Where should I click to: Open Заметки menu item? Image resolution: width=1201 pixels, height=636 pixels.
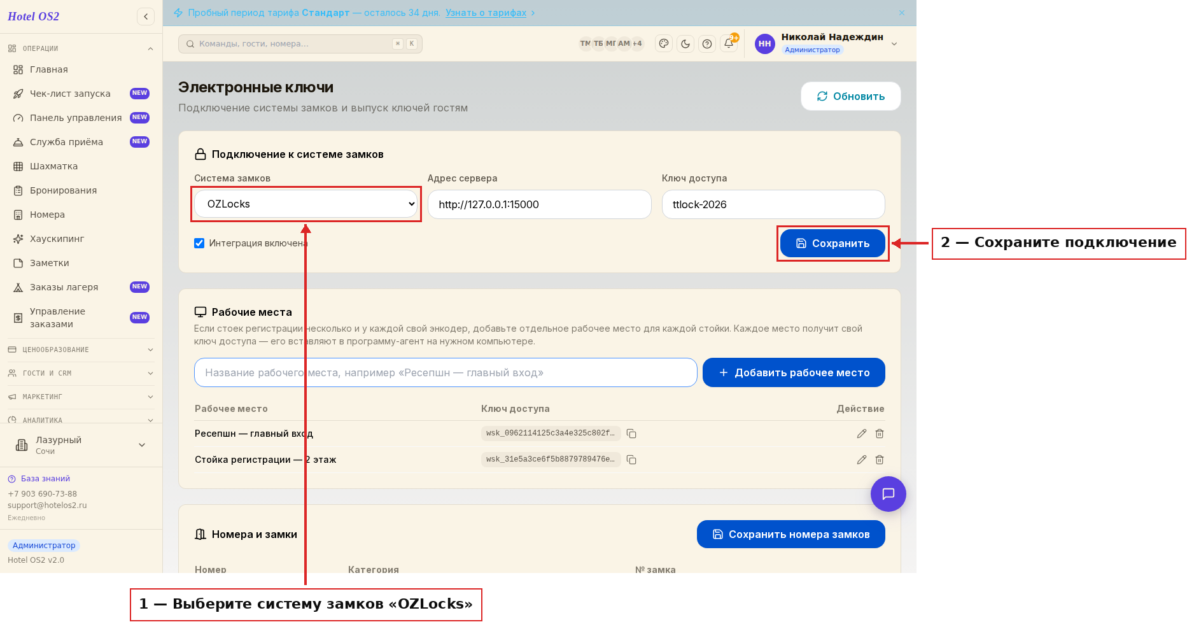click(x=81, y=263)
